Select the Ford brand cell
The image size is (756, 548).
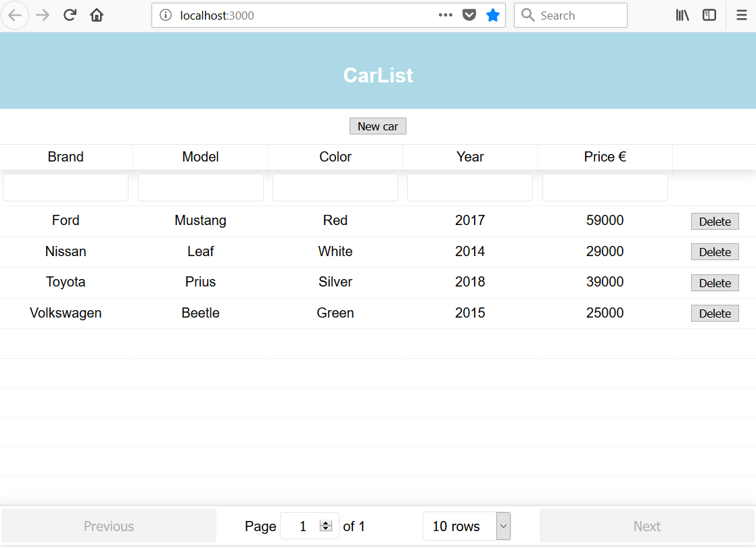[66, 220]
